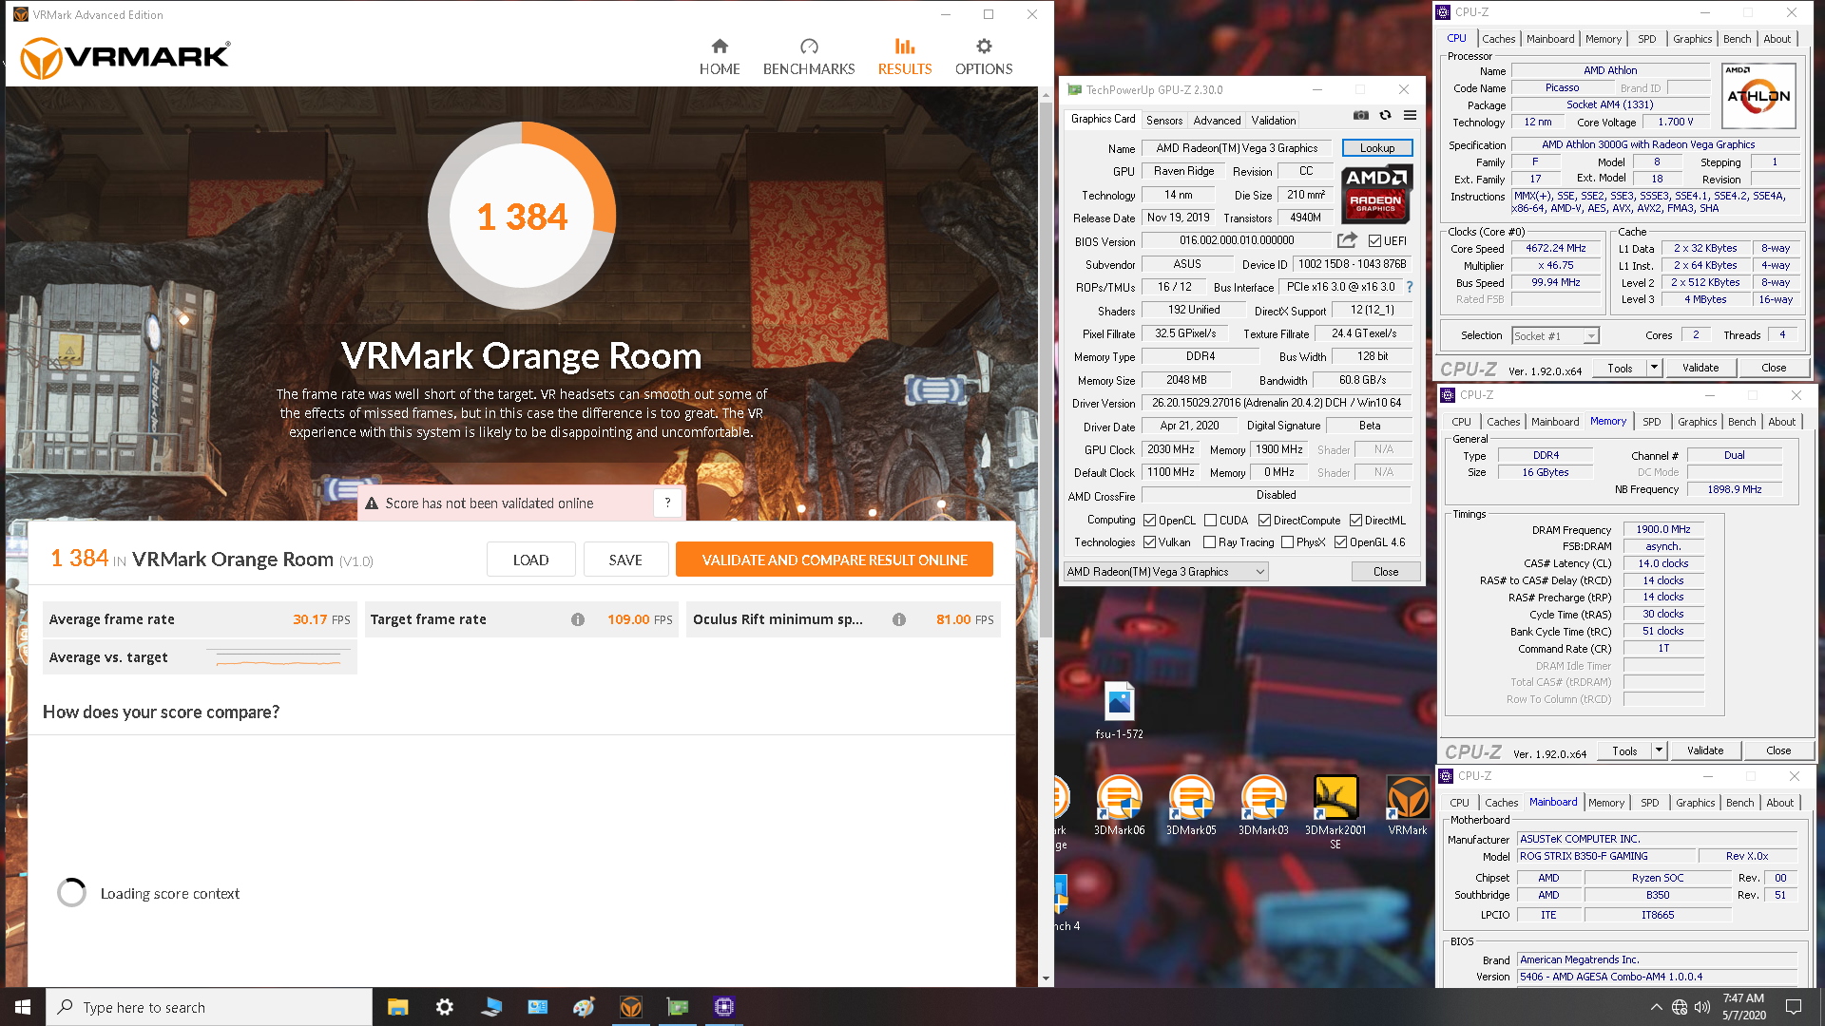Click the 1 384 score gauge

(522, 216)
